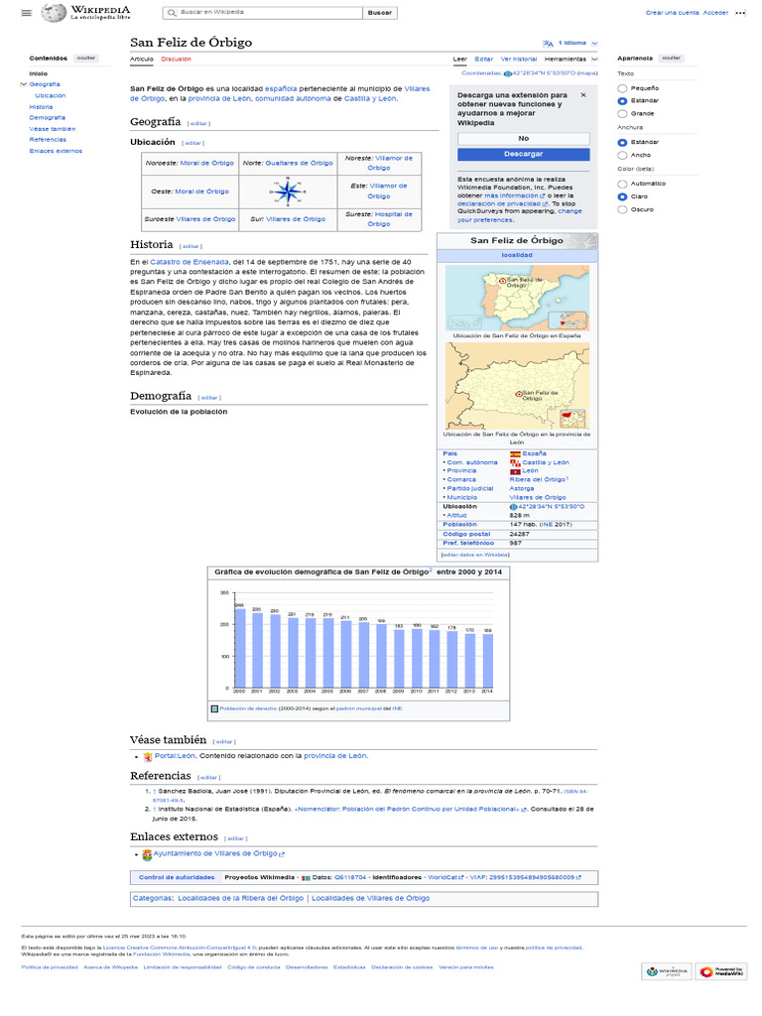Viewport: 762px width, 1016px height.
Task: Click the León province flag icon
Action: click(x=515, y=471)
